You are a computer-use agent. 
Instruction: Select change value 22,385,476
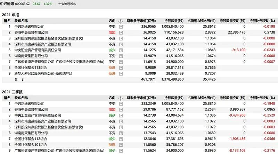tap(236, 32)
